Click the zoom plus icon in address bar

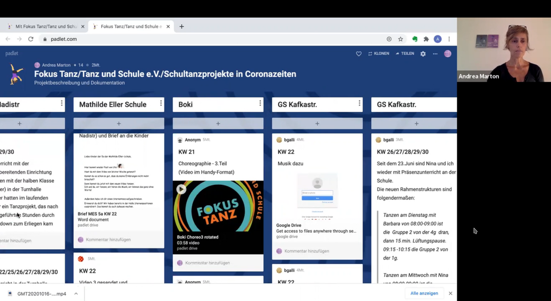(389, 39)
